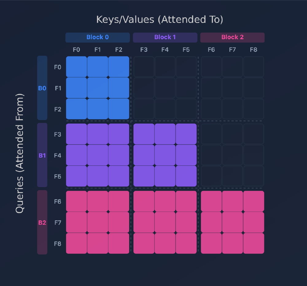This screenshot has width=307, height=286.
Task: Click purple cell at row F5, column F0
Action: coord(76,176)
